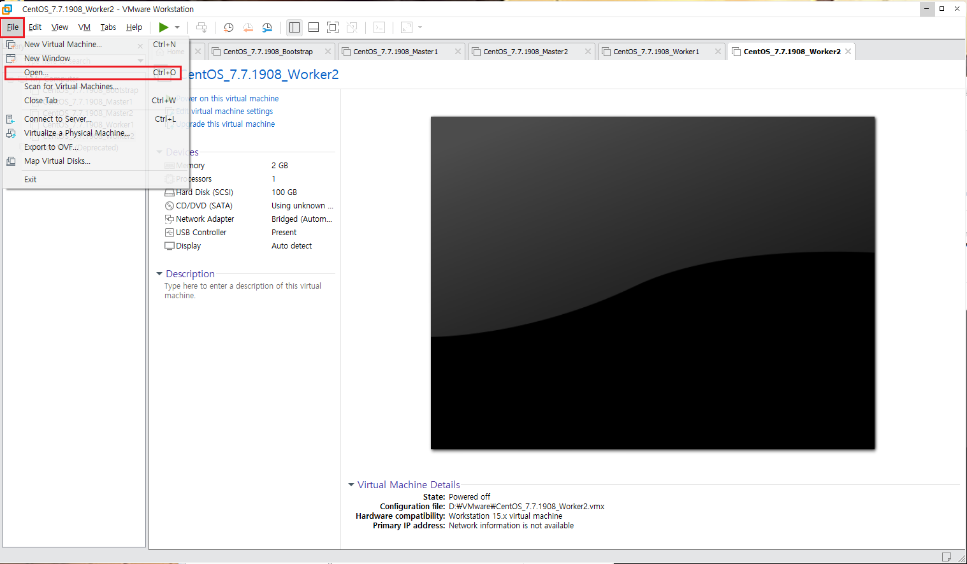Click the console view toolbar icon
967x564 pixels.
tap(379, 27)
